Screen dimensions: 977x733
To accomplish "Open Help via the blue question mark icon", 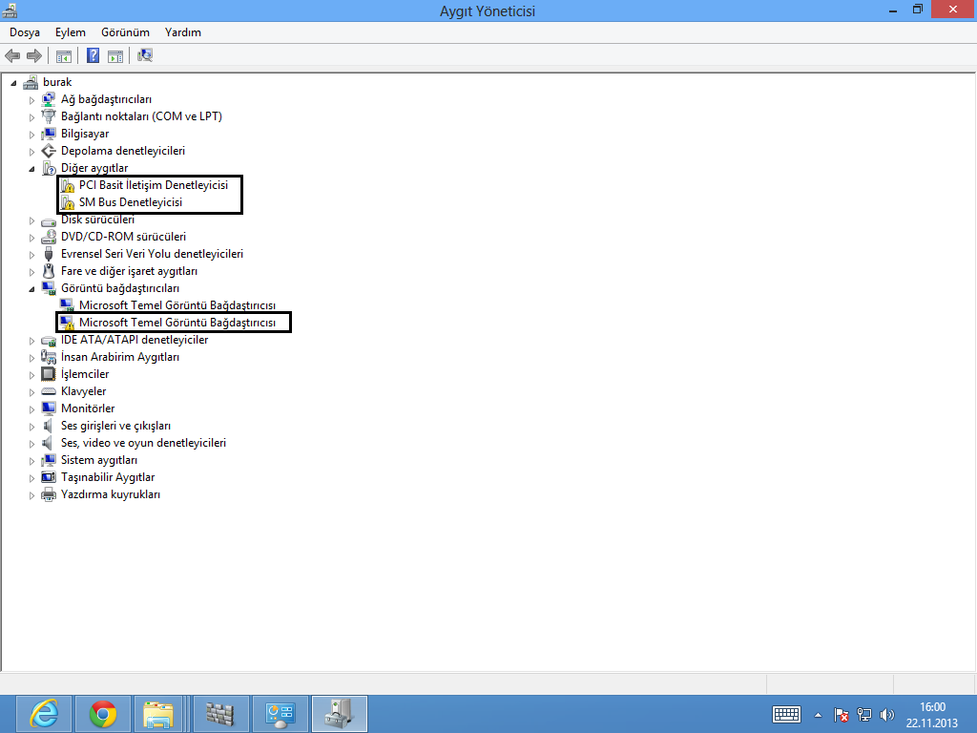I will coord(93,55).
